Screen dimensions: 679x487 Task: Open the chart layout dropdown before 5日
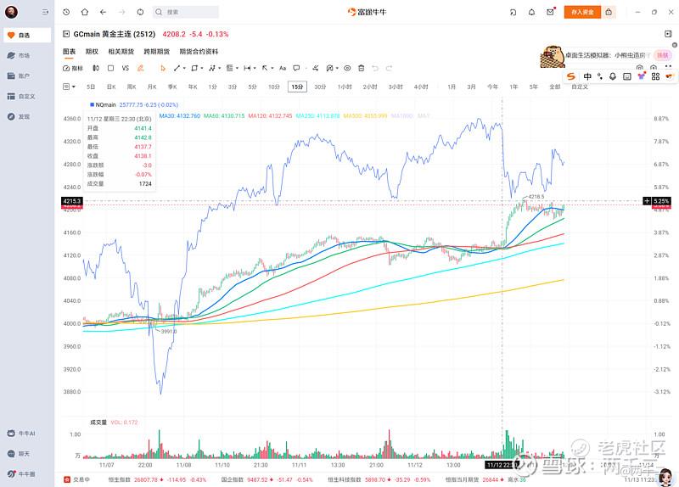69,87
